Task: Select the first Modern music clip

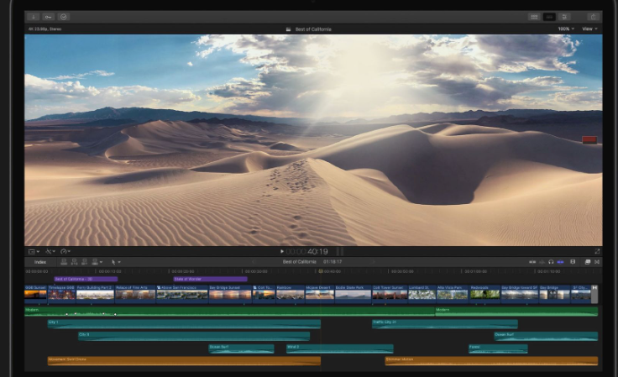Action: tap(229, 312)
